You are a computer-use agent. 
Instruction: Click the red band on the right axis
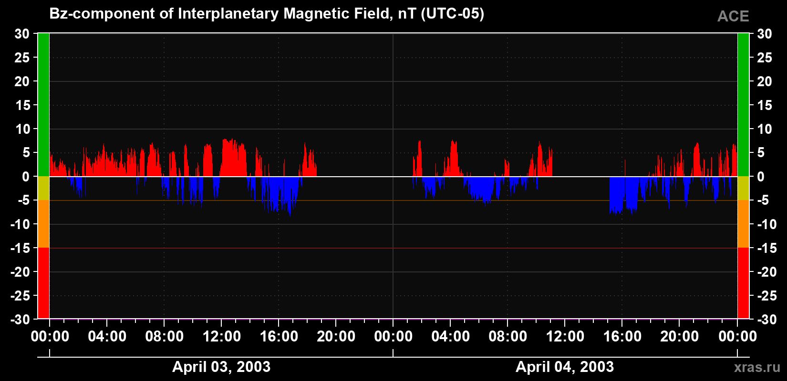(743, 283)
